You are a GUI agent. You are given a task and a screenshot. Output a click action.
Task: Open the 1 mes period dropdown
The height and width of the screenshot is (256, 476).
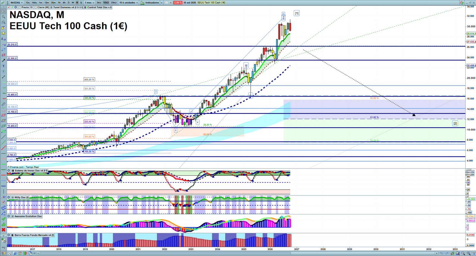90,3
